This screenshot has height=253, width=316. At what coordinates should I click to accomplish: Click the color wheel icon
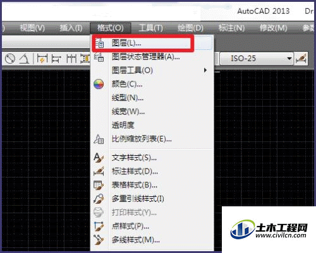pyautogui.click(x=99, y=84)
